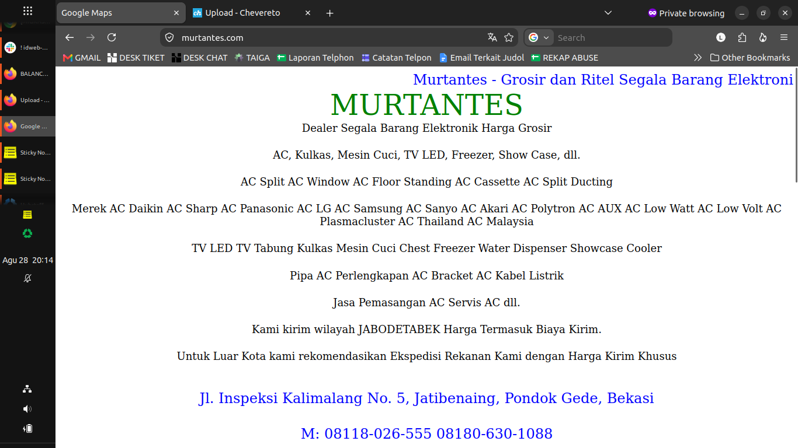Click the Jl. Inspeksi Kalimalang address text
798x448 pixels.
pos(426,398)
